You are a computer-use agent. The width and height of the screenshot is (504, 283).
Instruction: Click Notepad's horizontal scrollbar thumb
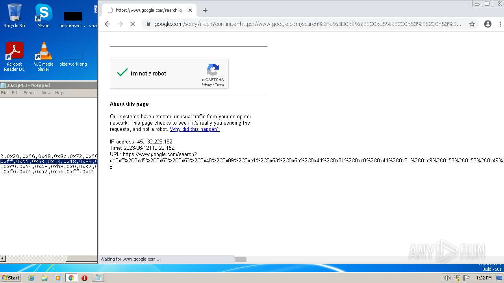coord(82,259)
